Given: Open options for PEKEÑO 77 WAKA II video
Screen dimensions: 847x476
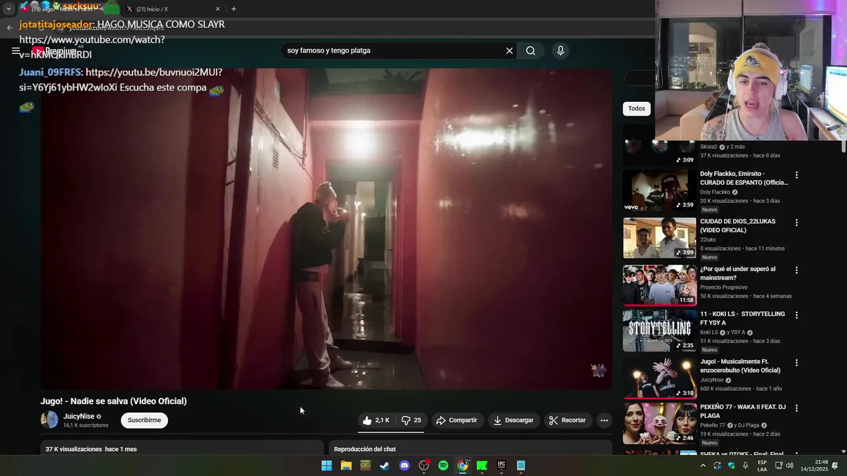Looking at the screenshot, I should (x=797, y=409).
